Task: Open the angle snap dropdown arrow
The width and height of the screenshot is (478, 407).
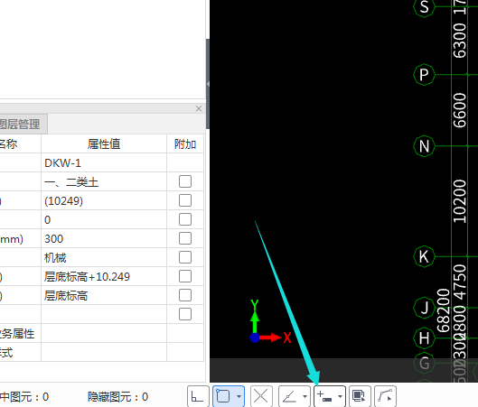Action: pos(305,396)
